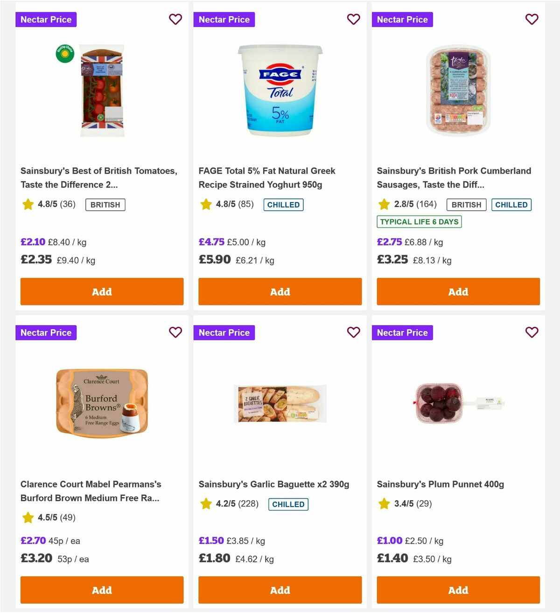Toggle the heart on the garlic baguette

[354, 333]
